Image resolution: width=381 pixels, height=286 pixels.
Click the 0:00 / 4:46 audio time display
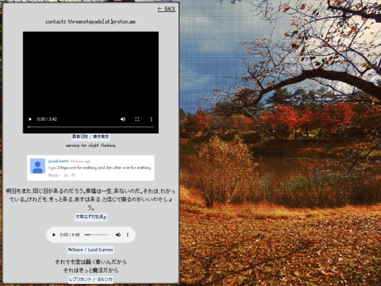pos(70,234)
